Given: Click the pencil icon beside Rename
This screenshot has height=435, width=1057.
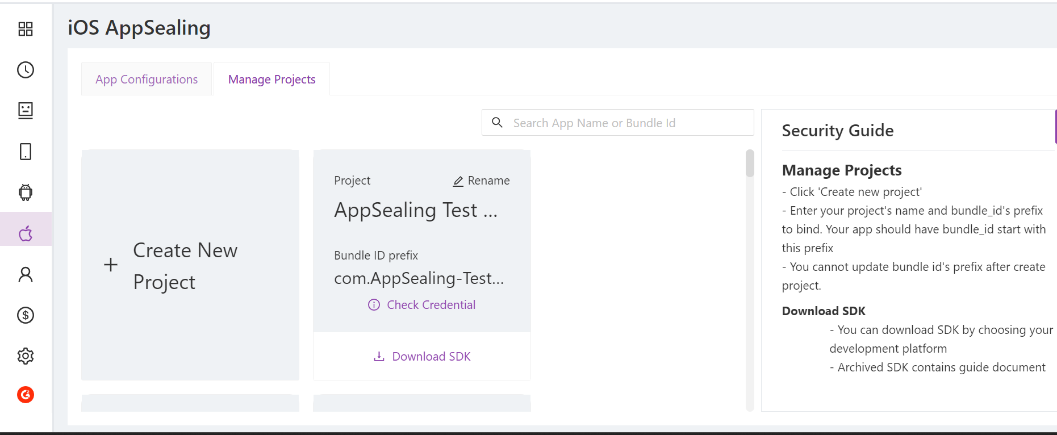Looking at the screenshot, I should [458, 181].
